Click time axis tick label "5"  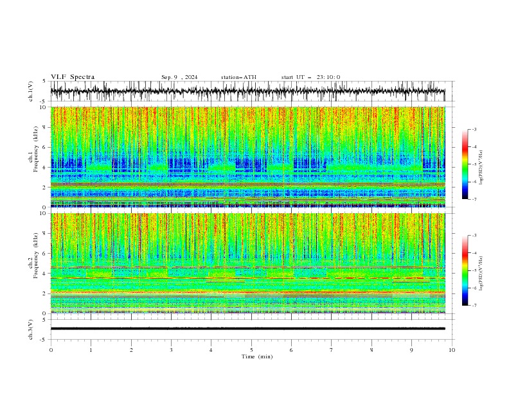(x=251, y=350)
